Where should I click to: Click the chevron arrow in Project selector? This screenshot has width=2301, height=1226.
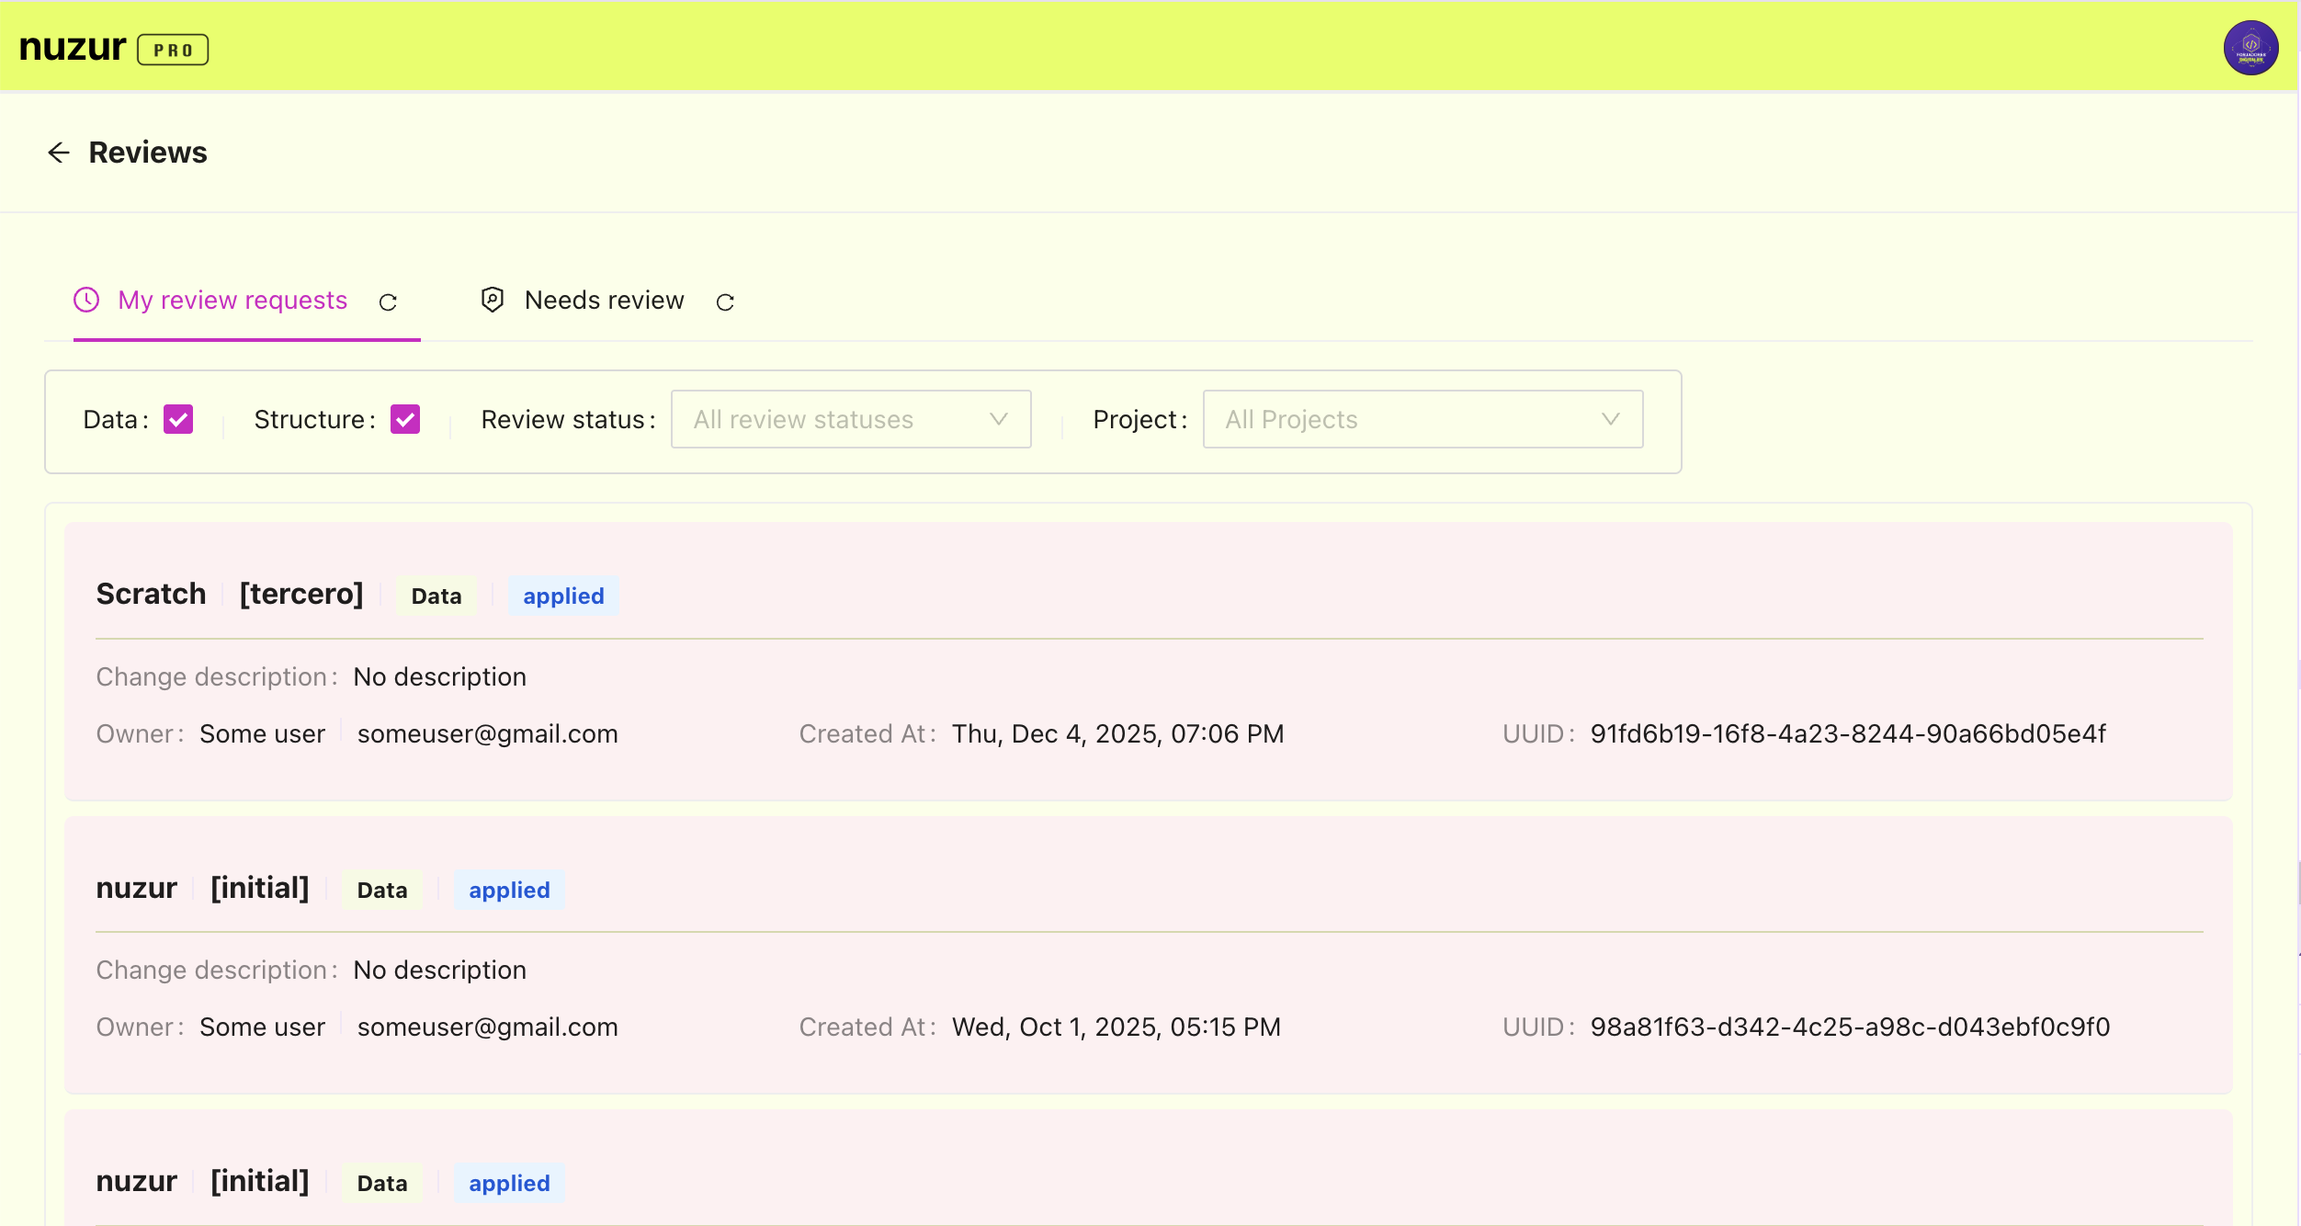1610,419
